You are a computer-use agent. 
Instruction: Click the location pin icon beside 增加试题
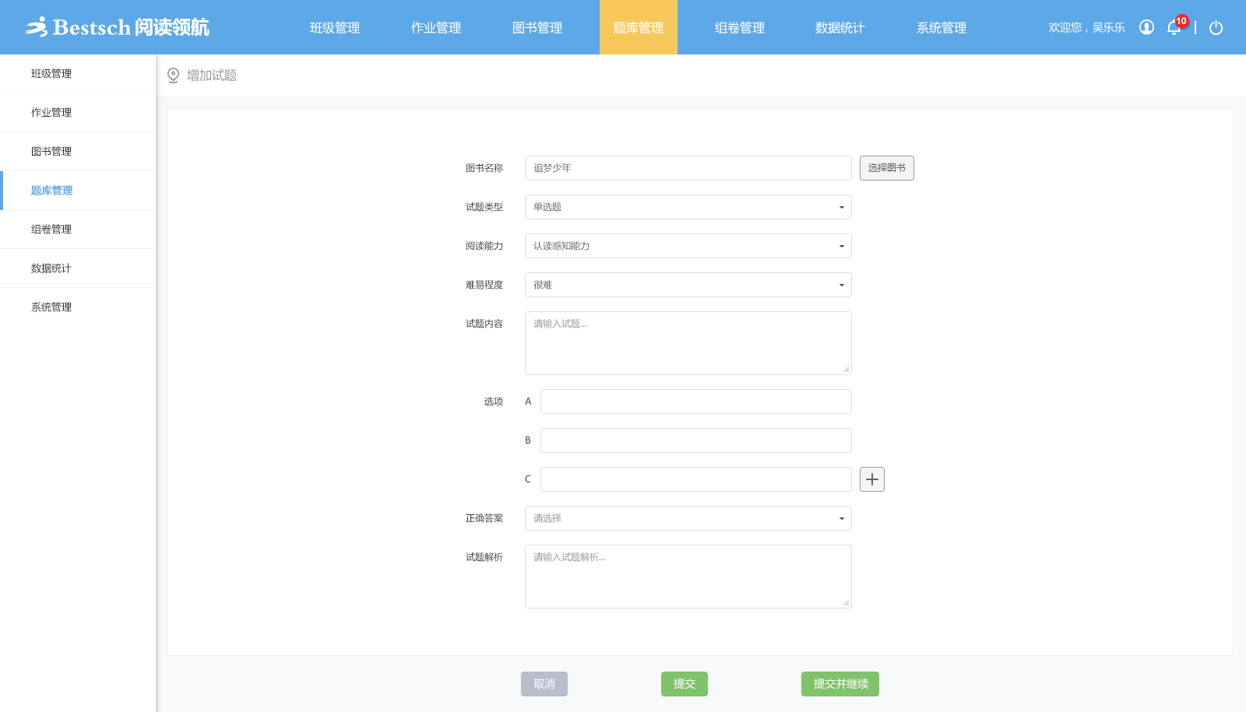coord(173,75)
